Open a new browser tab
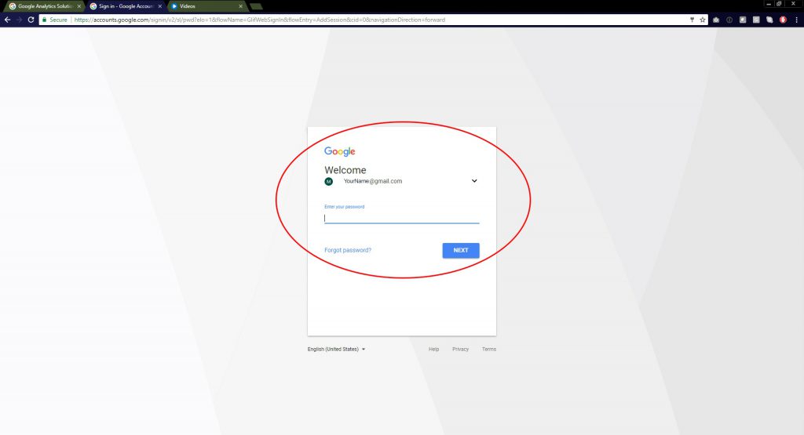This screenshot has width=804, height=435. 256,6
